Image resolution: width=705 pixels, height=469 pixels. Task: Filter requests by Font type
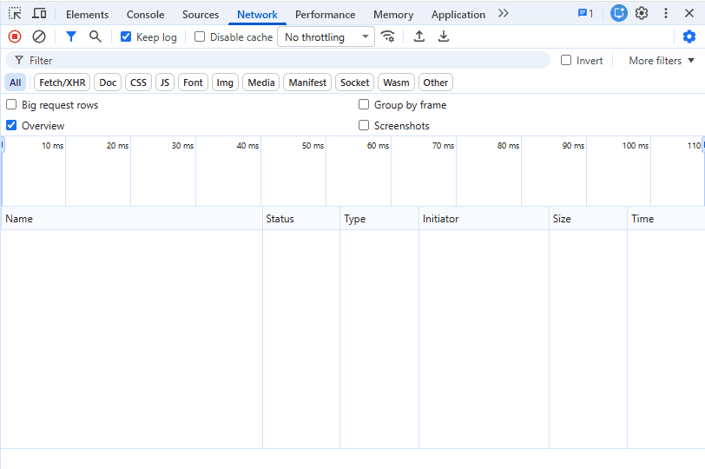(x=193, y=83)
